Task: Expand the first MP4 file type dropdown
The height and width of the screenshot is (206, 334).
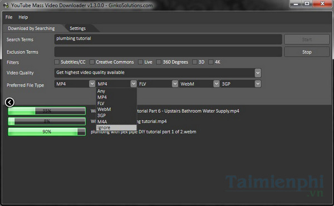Action: 92,84
